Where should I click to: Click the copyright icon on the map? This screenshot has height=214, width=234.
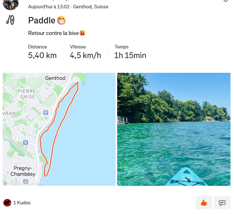[x=5, y=183]
